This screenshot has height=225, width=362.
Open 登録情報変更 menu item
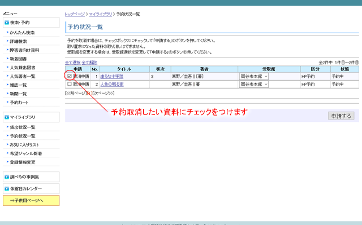pos(23,162)
